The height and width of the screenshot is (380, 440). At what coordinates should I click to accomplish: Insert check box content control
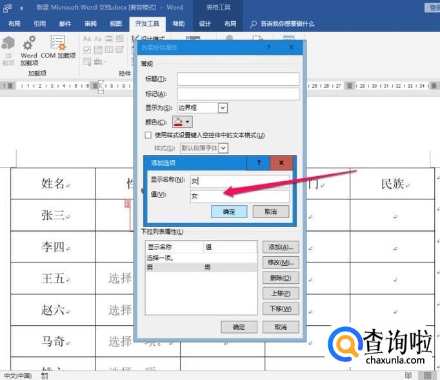tap(87, 50)
